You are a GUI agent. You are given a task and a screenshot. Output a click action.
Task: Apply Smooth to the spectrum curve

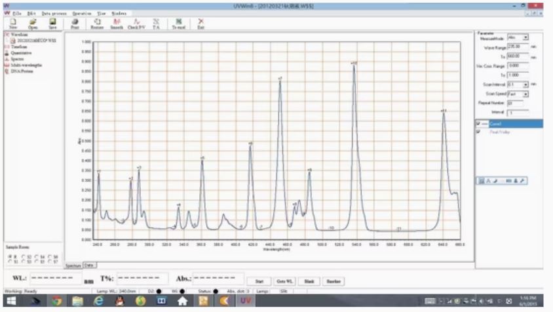tap(117, 24)
